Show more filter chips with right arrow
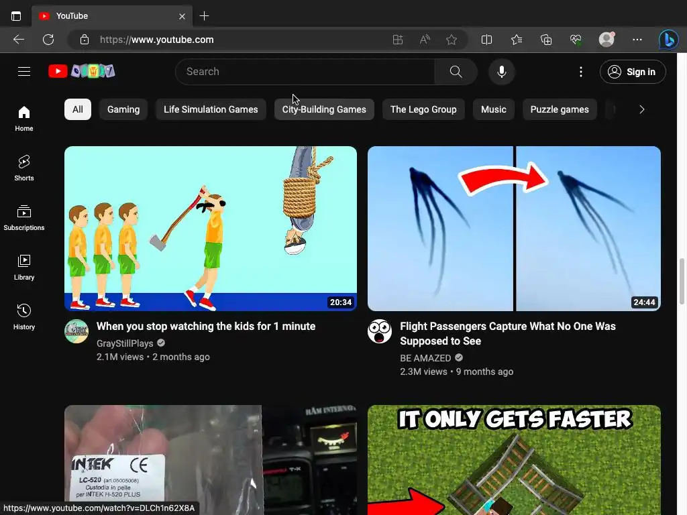The width and height of the screenshot is (687, 515). [642, 109]
